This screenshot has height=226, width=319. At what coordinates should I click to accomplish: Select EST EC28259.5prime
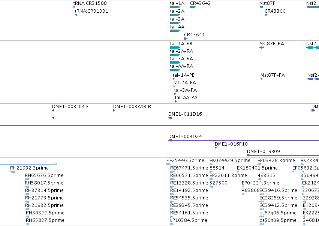(262, 202)
